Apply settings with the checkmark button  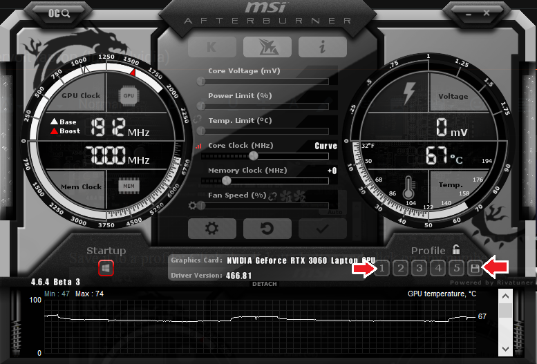(x=323, y=229)
